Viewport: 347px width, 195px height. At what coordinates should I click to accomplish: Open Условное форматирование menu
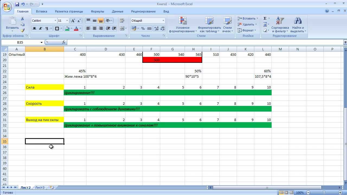point(183,25)
